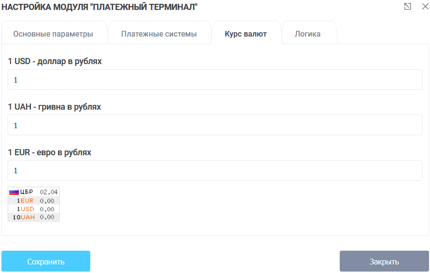Select the Курс валют tab

[x=246, y=34]
